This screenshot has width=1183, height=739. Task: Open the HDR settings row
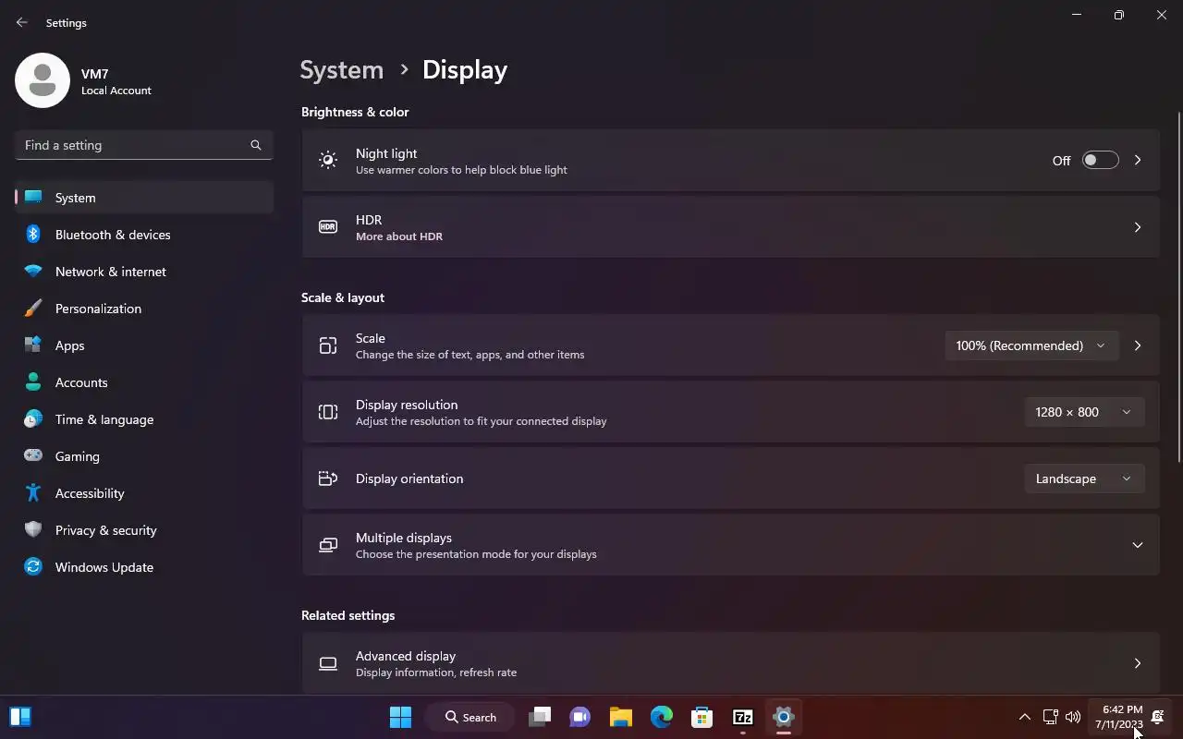point(731,227)
